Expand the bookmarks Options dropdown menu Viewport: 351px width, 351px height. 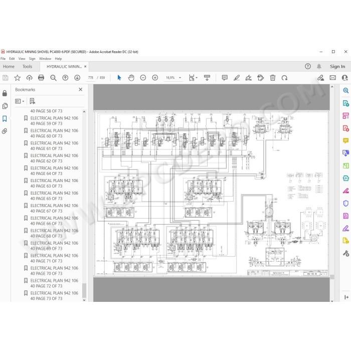click(20, 101)
